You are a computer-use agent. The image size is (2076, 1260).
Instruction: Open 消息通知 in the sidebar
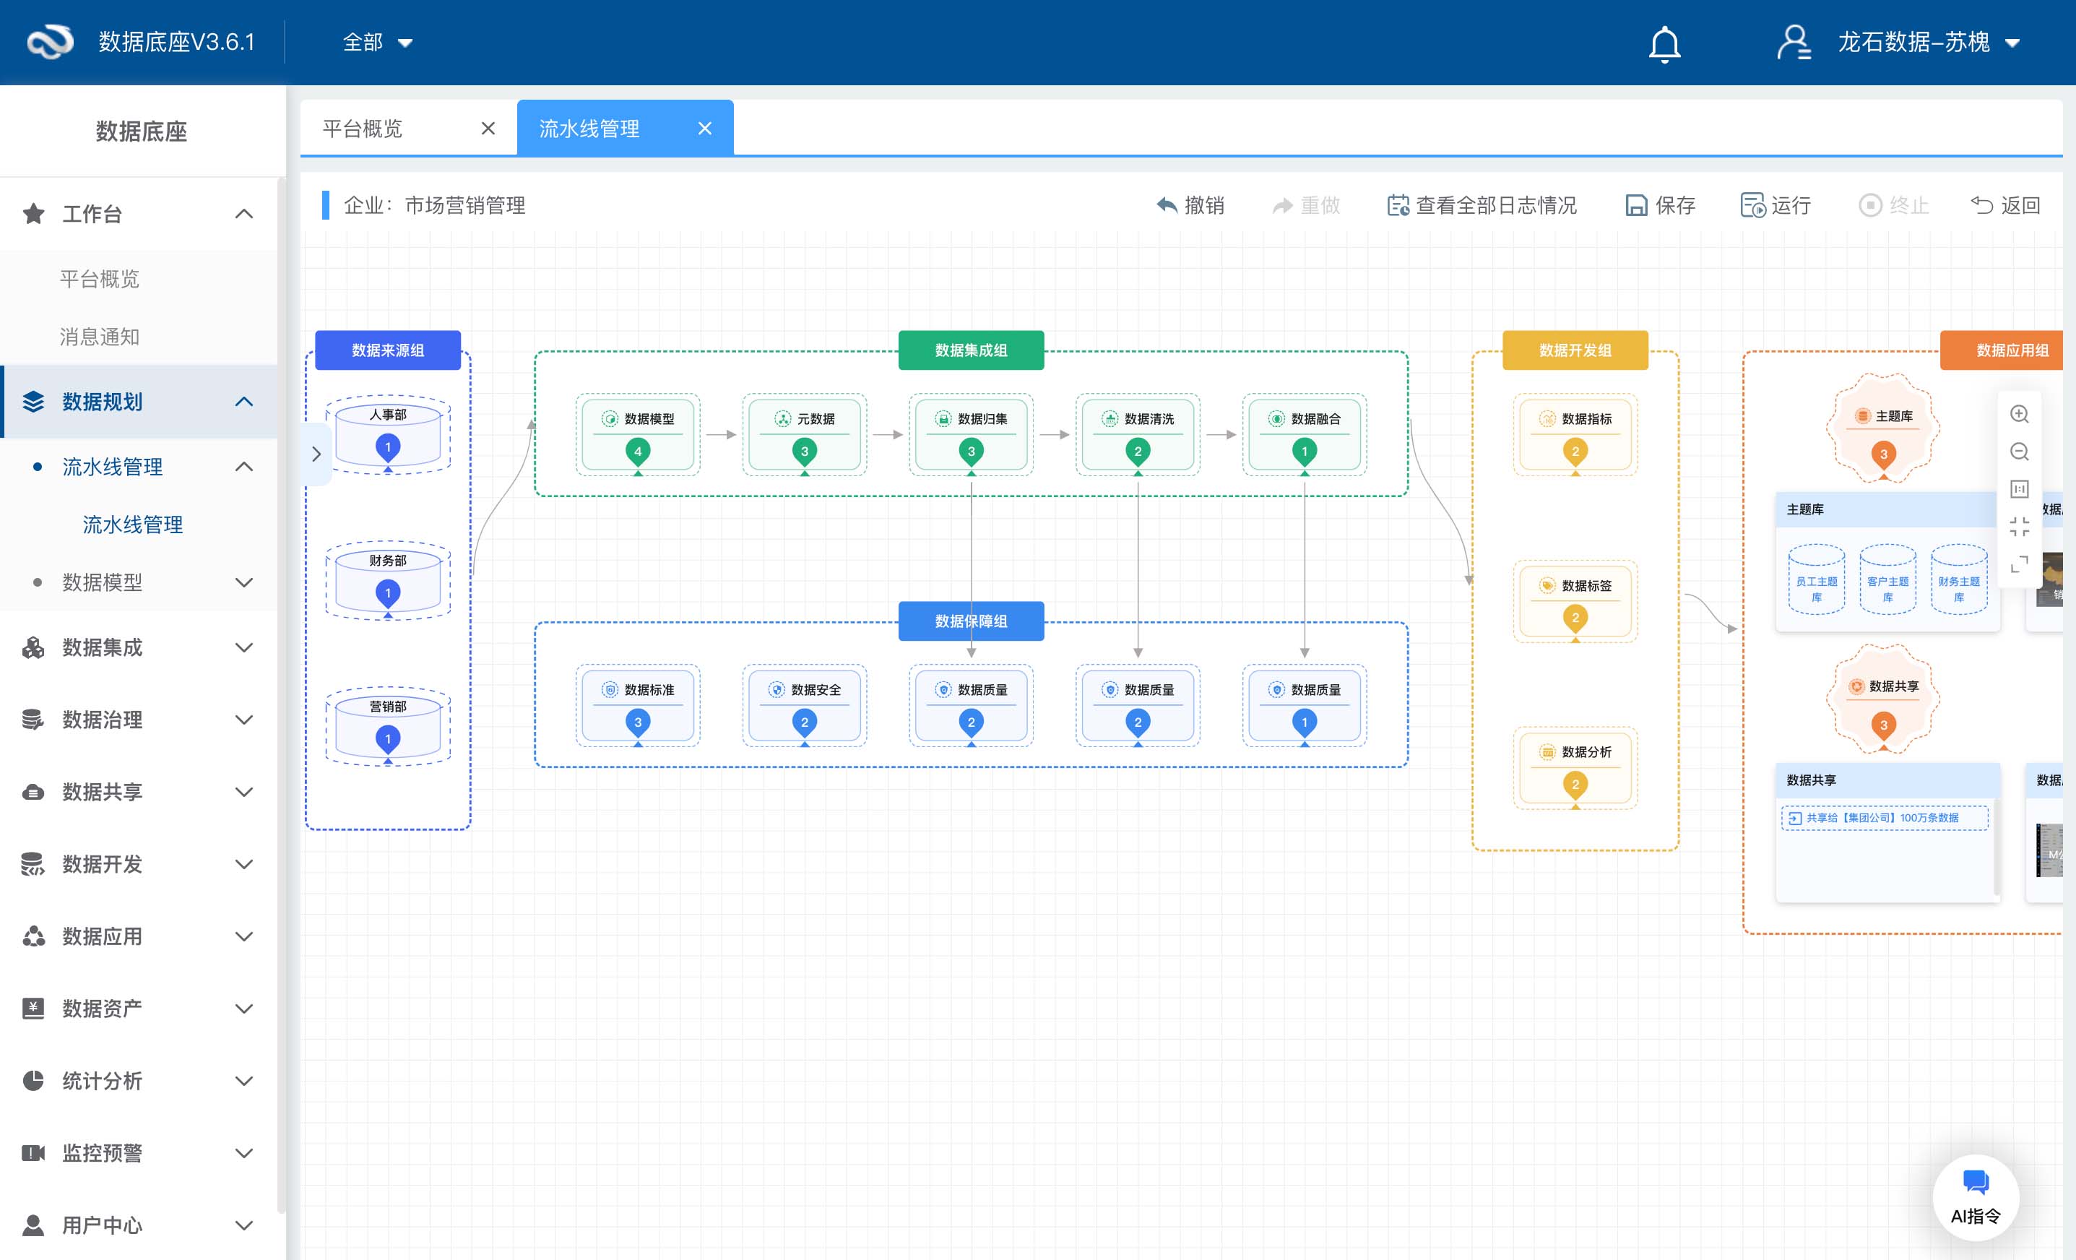[x=100, y=336]
